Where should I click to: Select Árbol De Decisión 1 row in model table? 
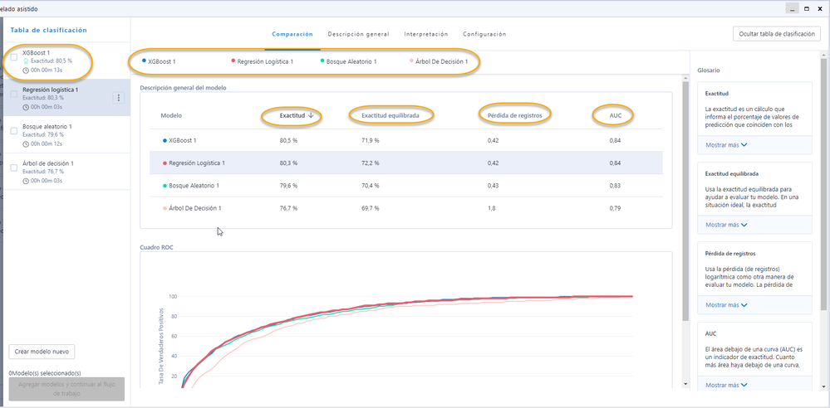(406, 208)
